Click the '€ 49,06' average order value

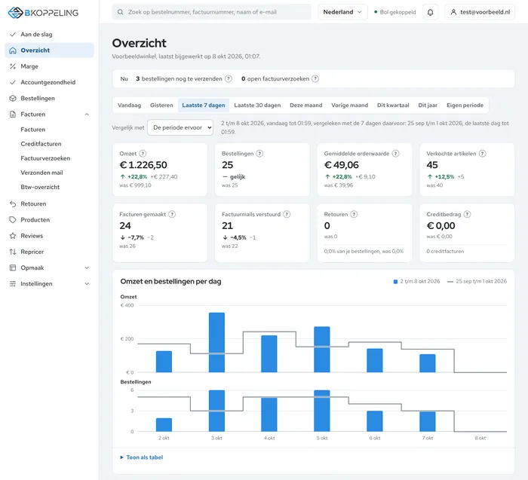tap(342, 165)
